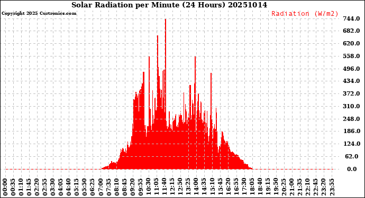Click the 02:20 time axis label
The image size is (365, 198).
click(37, 187)
